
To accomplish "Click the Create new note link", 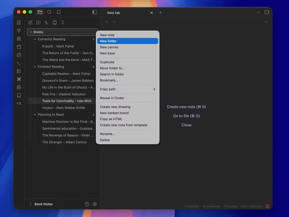I will coord(186,107).
